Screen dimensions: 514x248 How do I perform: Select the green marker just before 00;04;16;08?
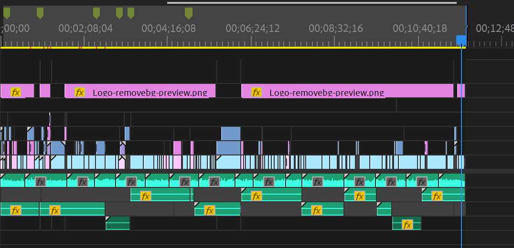click(131, 13)
